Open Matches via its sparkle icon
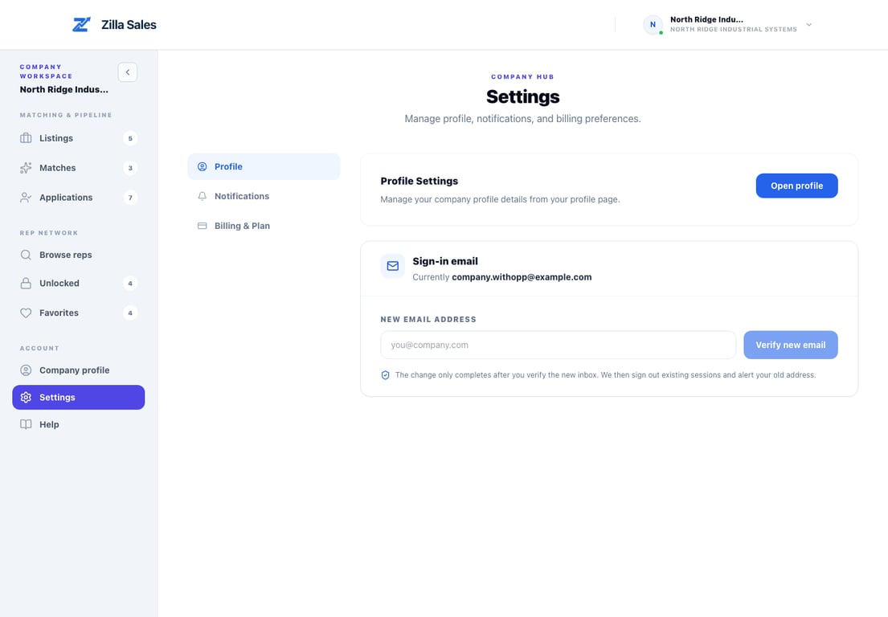 point(26,168)
